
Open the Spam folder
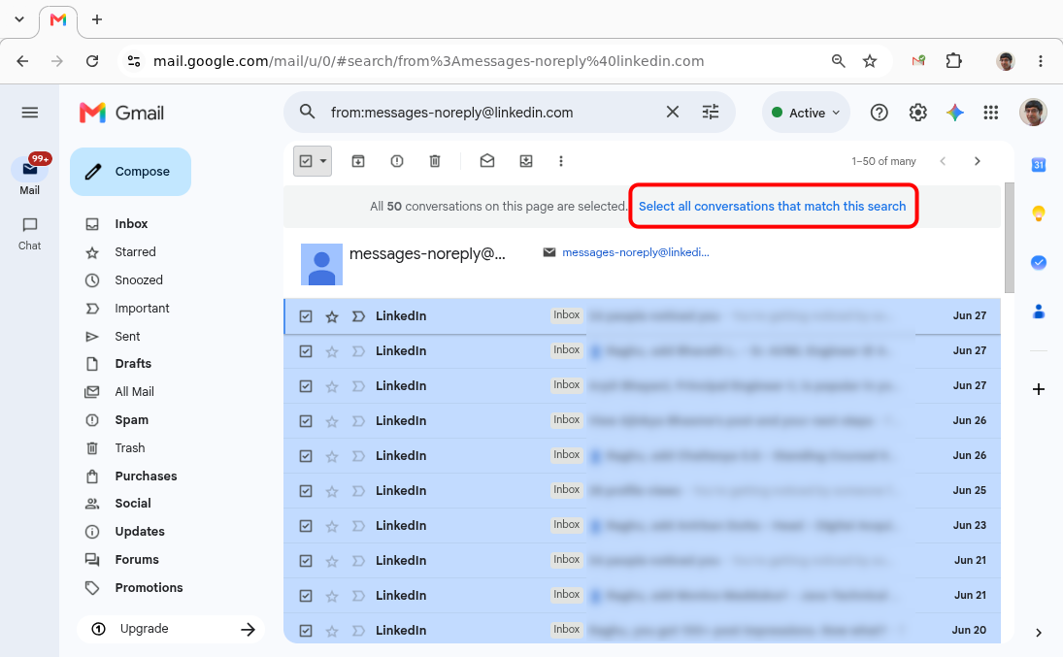131,419
